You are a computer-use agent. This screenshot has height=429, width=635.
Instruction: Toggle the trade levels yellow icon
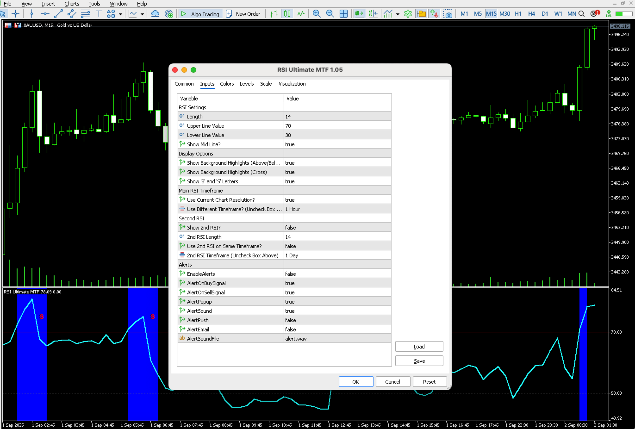pos(421,14)
